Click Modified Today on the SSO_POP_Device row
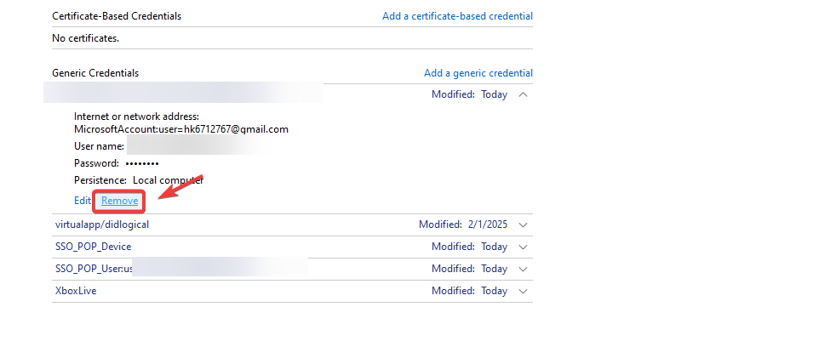Screen dimensions: 824x358 coord(469,247)
